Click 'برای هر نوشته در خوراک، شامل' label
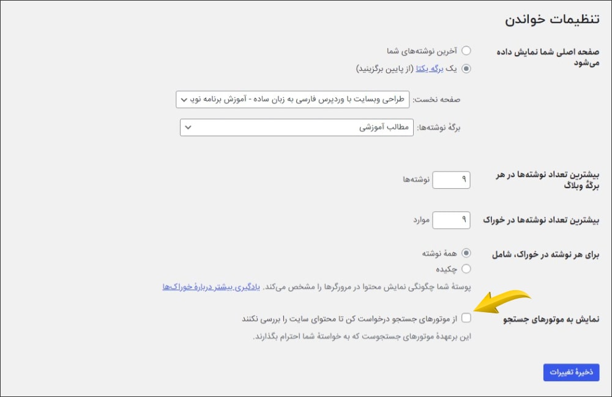The width and height of the screenshot is (612, 397). tap(545, 255)
